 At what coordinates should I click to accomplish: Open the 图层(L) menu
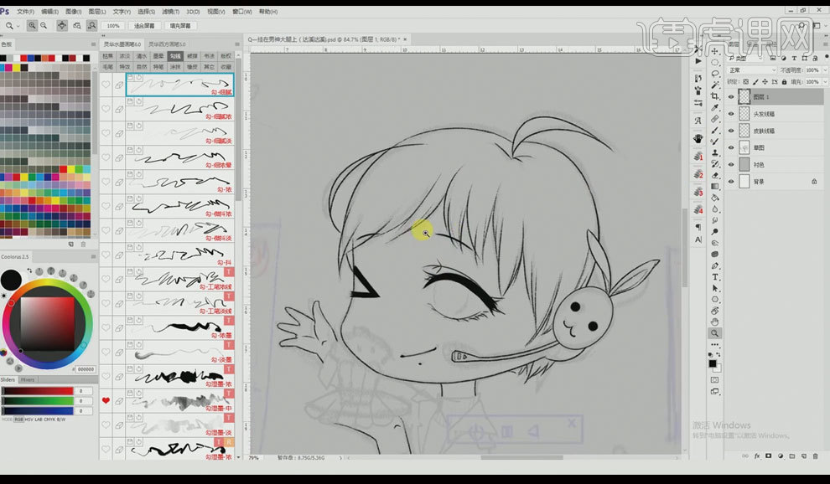(97, 11)
